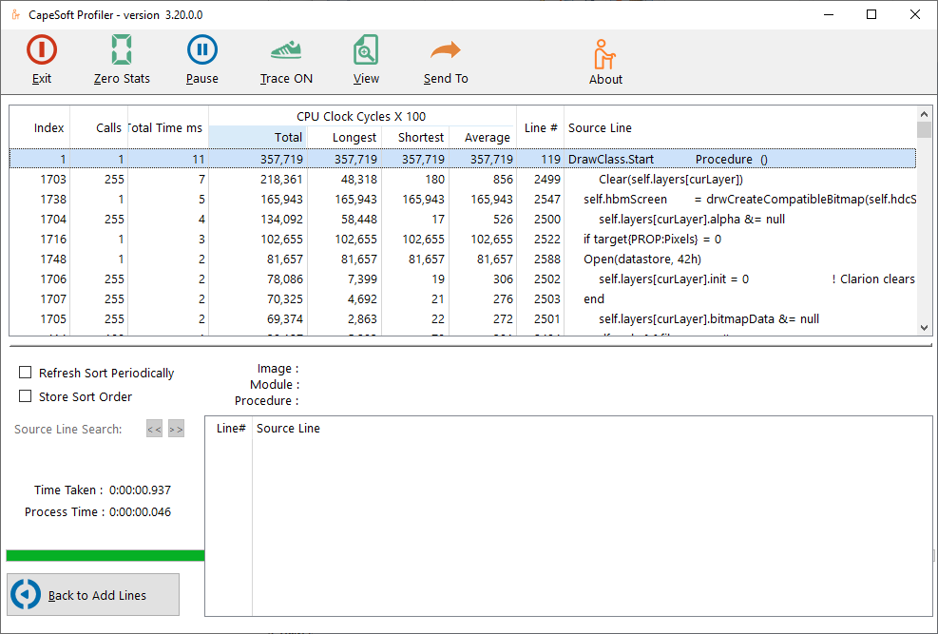Turn on tracing via Trace ON icon
Screen dimensions: 938x634
point(286,50)
